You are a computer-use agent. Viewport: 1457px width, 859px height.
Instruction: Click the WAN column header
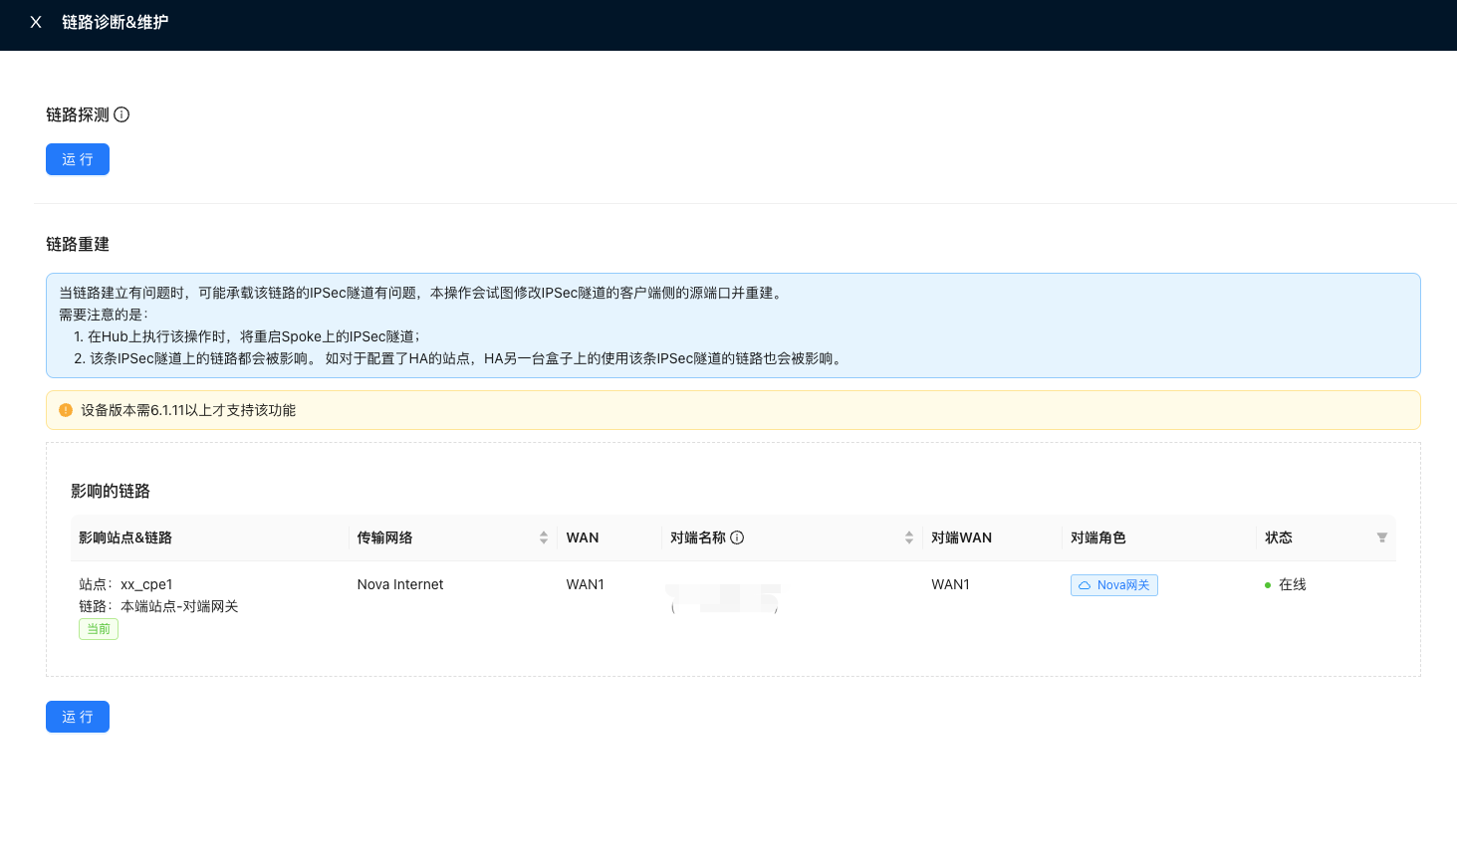tap(583, 537)
